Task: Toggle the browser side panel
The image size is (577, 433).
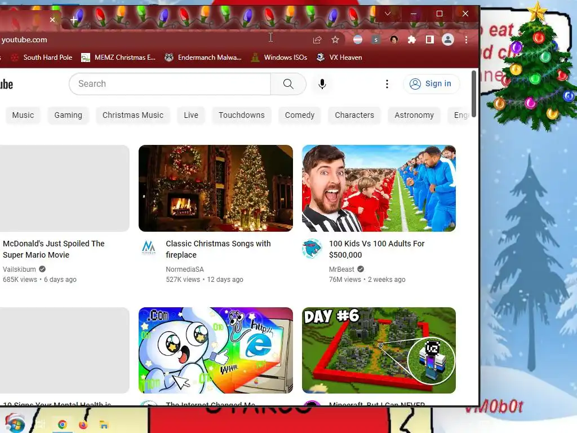Action: [429, 40]
